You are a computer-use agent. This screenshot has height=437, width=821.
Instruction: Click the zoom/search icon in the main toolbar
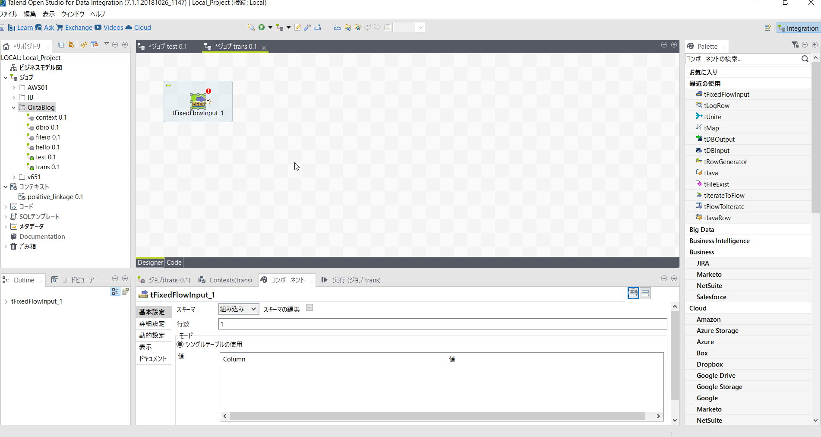pos(250,27)
